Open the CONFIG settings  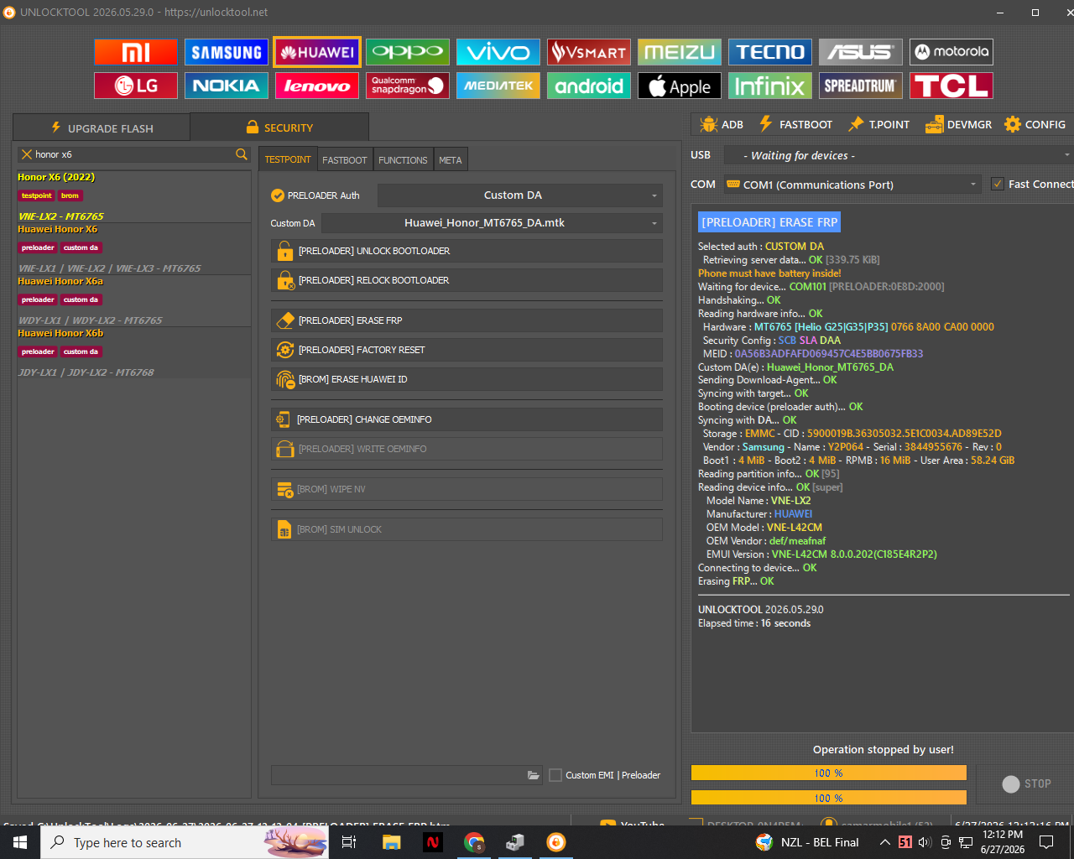point(1035,124)
